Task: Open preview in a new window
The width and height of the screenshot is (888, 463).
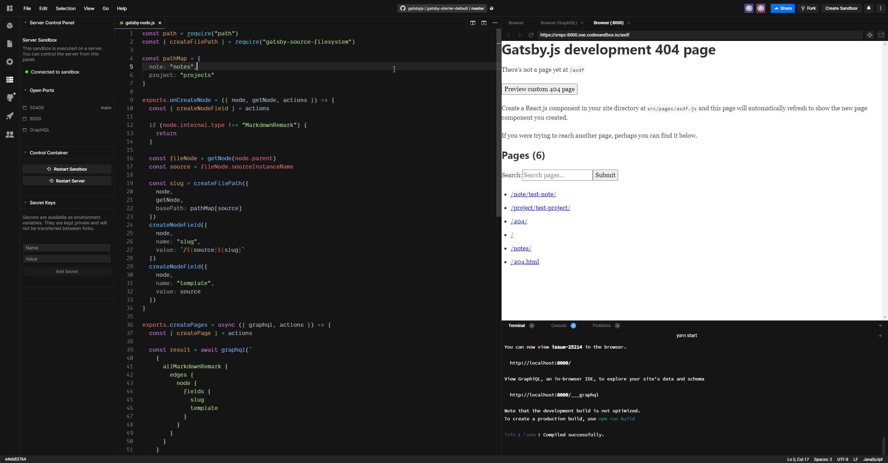Action: (881, 35)
